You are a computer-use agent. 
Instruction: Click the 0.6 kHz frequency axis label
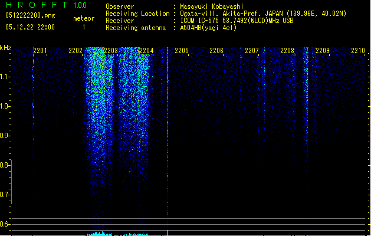point(5,224)
